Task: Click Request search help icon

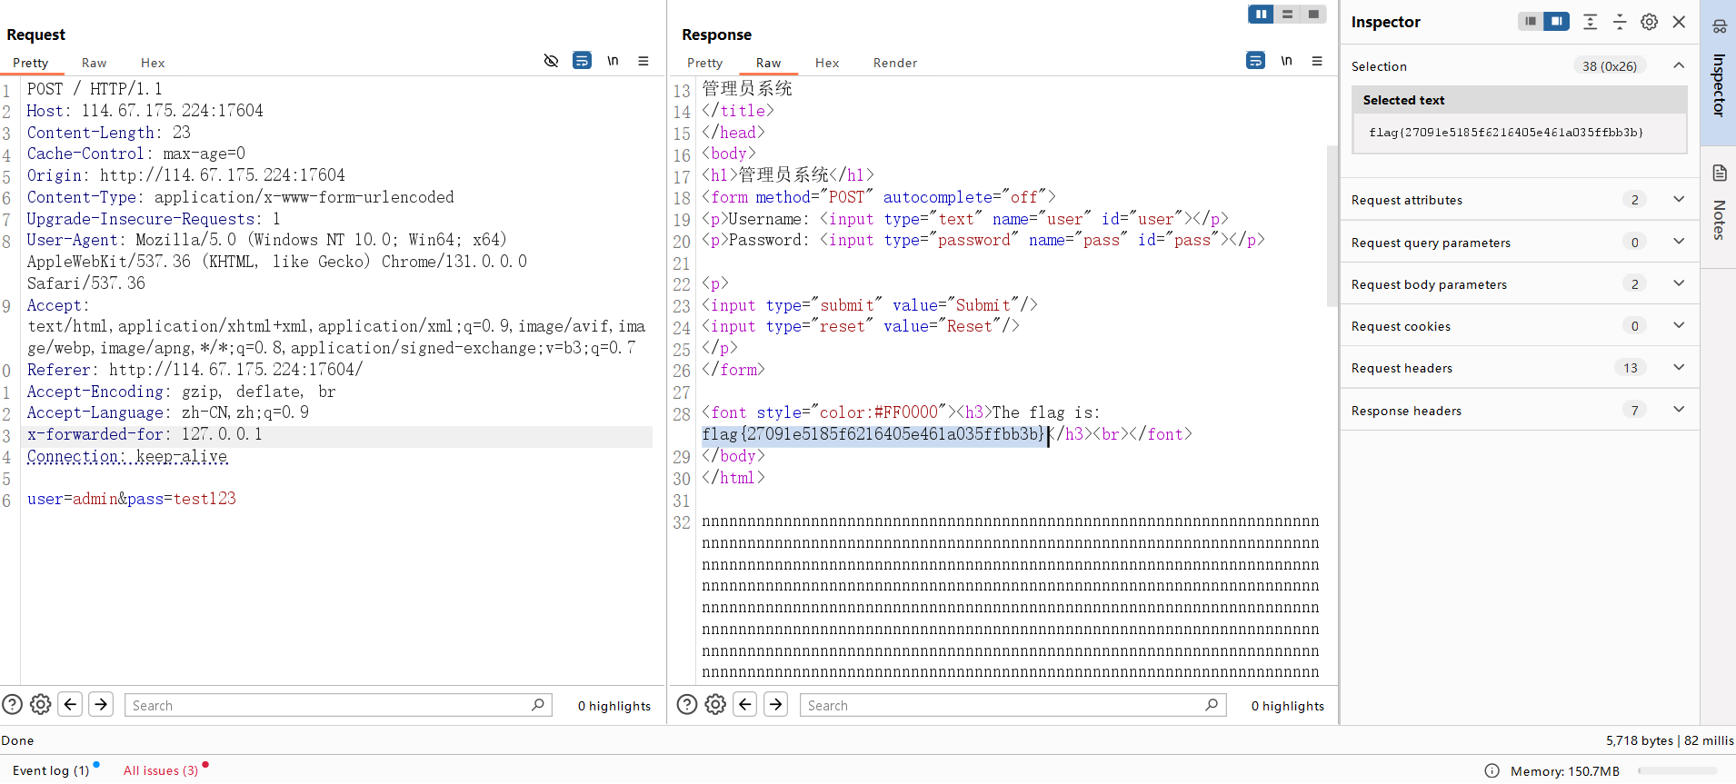Action: 12,704
